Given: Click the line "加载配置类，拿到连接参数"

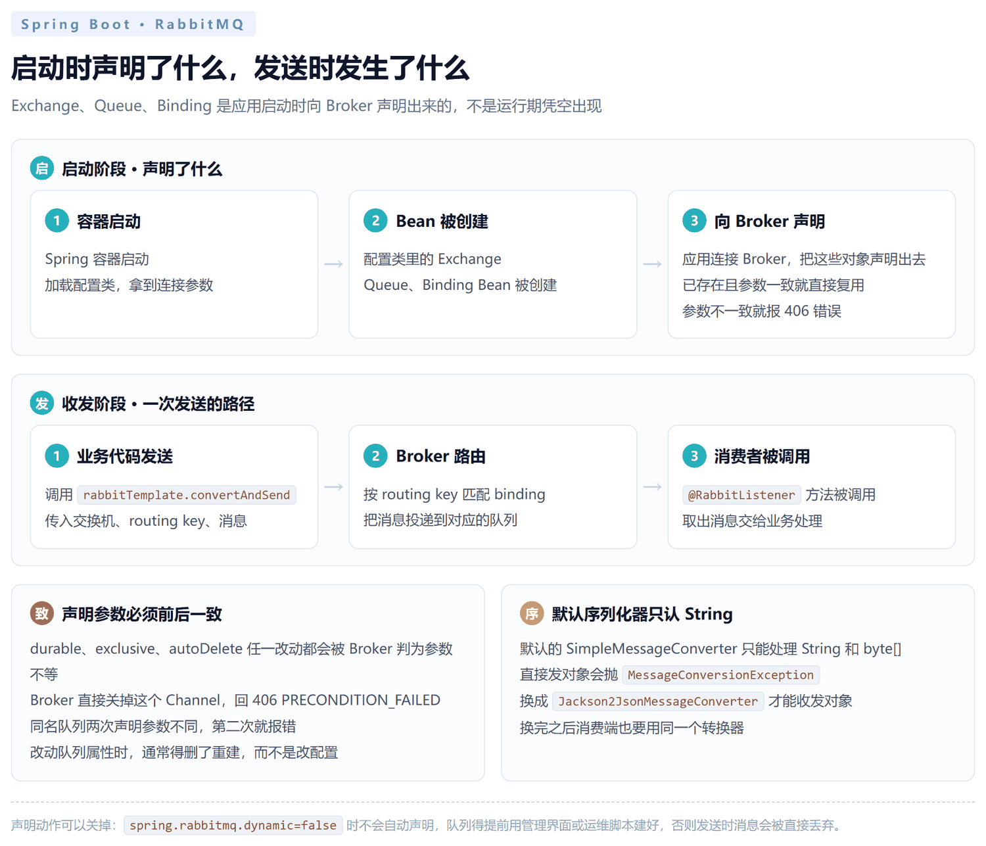Looking at the screenshot, I should point(129,285).
